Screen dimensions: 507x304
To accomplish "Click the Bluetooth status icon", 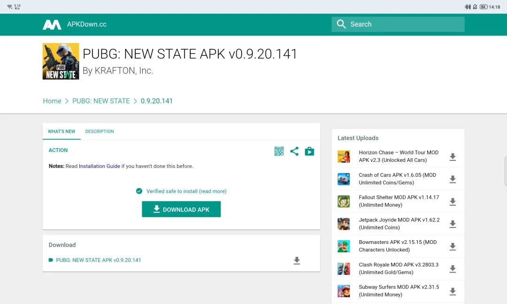I will point(468,7).
